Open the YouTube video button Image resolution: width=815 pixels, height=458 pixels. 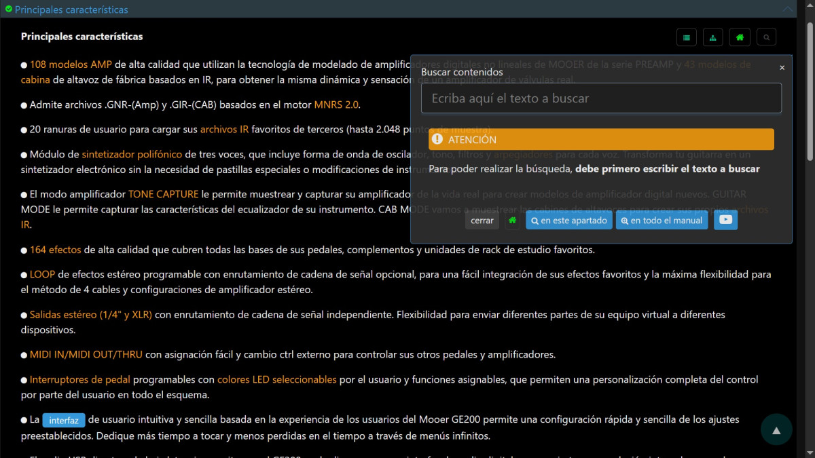coord(725,220)
